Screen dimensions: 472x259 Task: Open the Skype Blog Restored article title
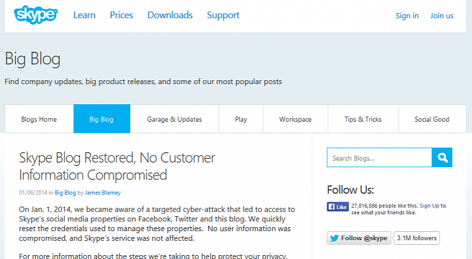(x=117, y=166)
